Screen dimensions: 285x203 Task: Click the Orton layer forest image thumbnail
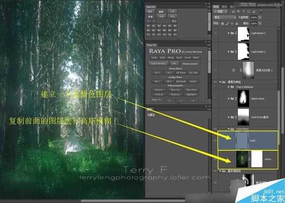click(242, 159)
